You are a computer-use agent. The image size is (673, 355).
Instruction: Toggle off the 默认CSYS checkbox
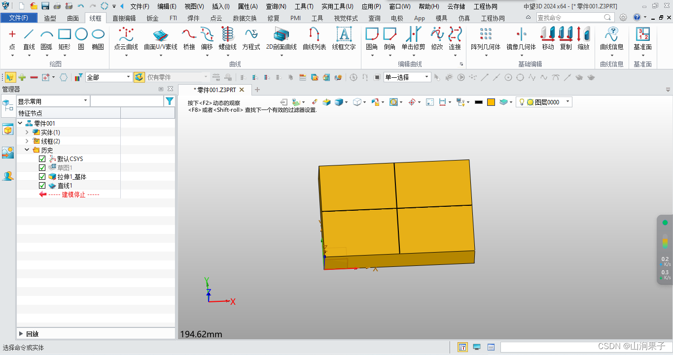[42, 159]
